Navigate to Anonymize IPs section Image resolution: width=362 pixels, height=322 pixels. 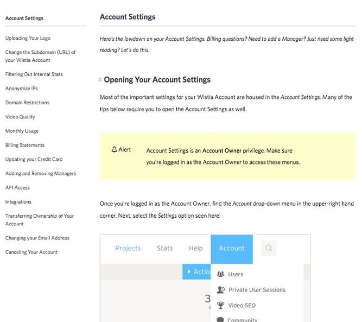click(x=22, y=89)
